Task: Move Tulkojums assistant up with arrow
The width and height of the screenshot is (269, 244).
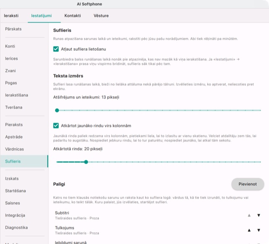Action: click(x=249, y=230)
